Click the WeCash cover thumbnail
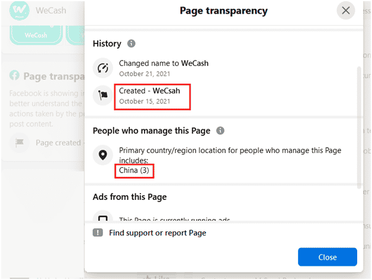Image resolution: width=372 pixels, height=280 pixels. [x=36, y=35]
